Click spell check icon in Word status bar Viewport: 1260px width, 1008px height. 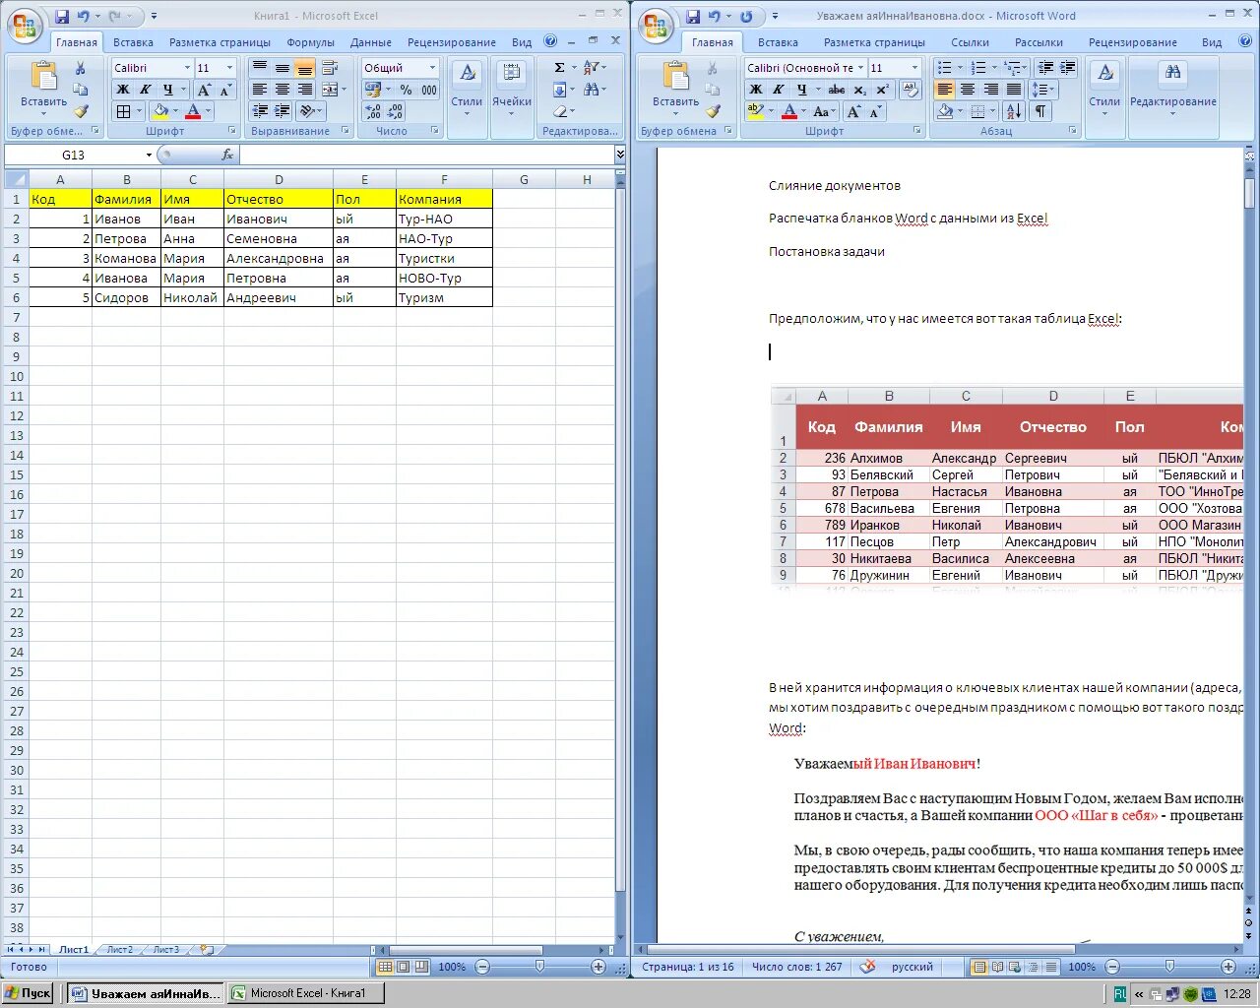867,967
